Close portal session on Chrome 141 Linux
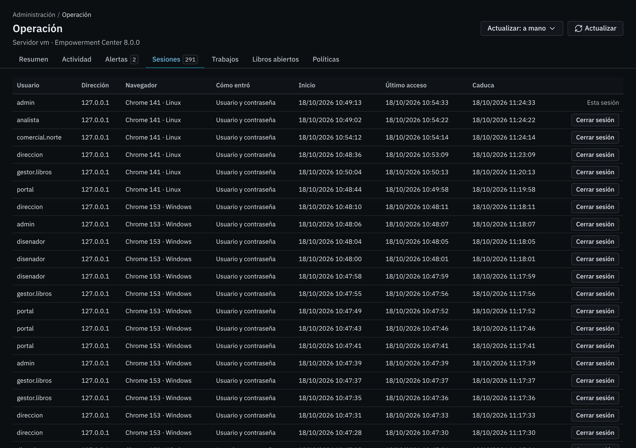The height and width of the screenshot is (448, 636). (595, 190)
